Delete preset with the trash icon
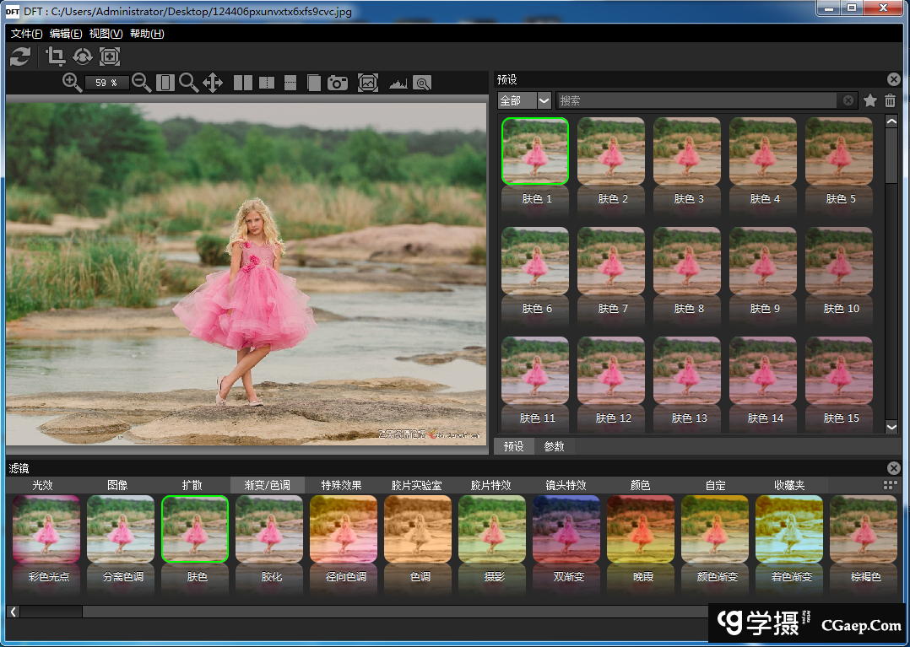 [891, 100]
